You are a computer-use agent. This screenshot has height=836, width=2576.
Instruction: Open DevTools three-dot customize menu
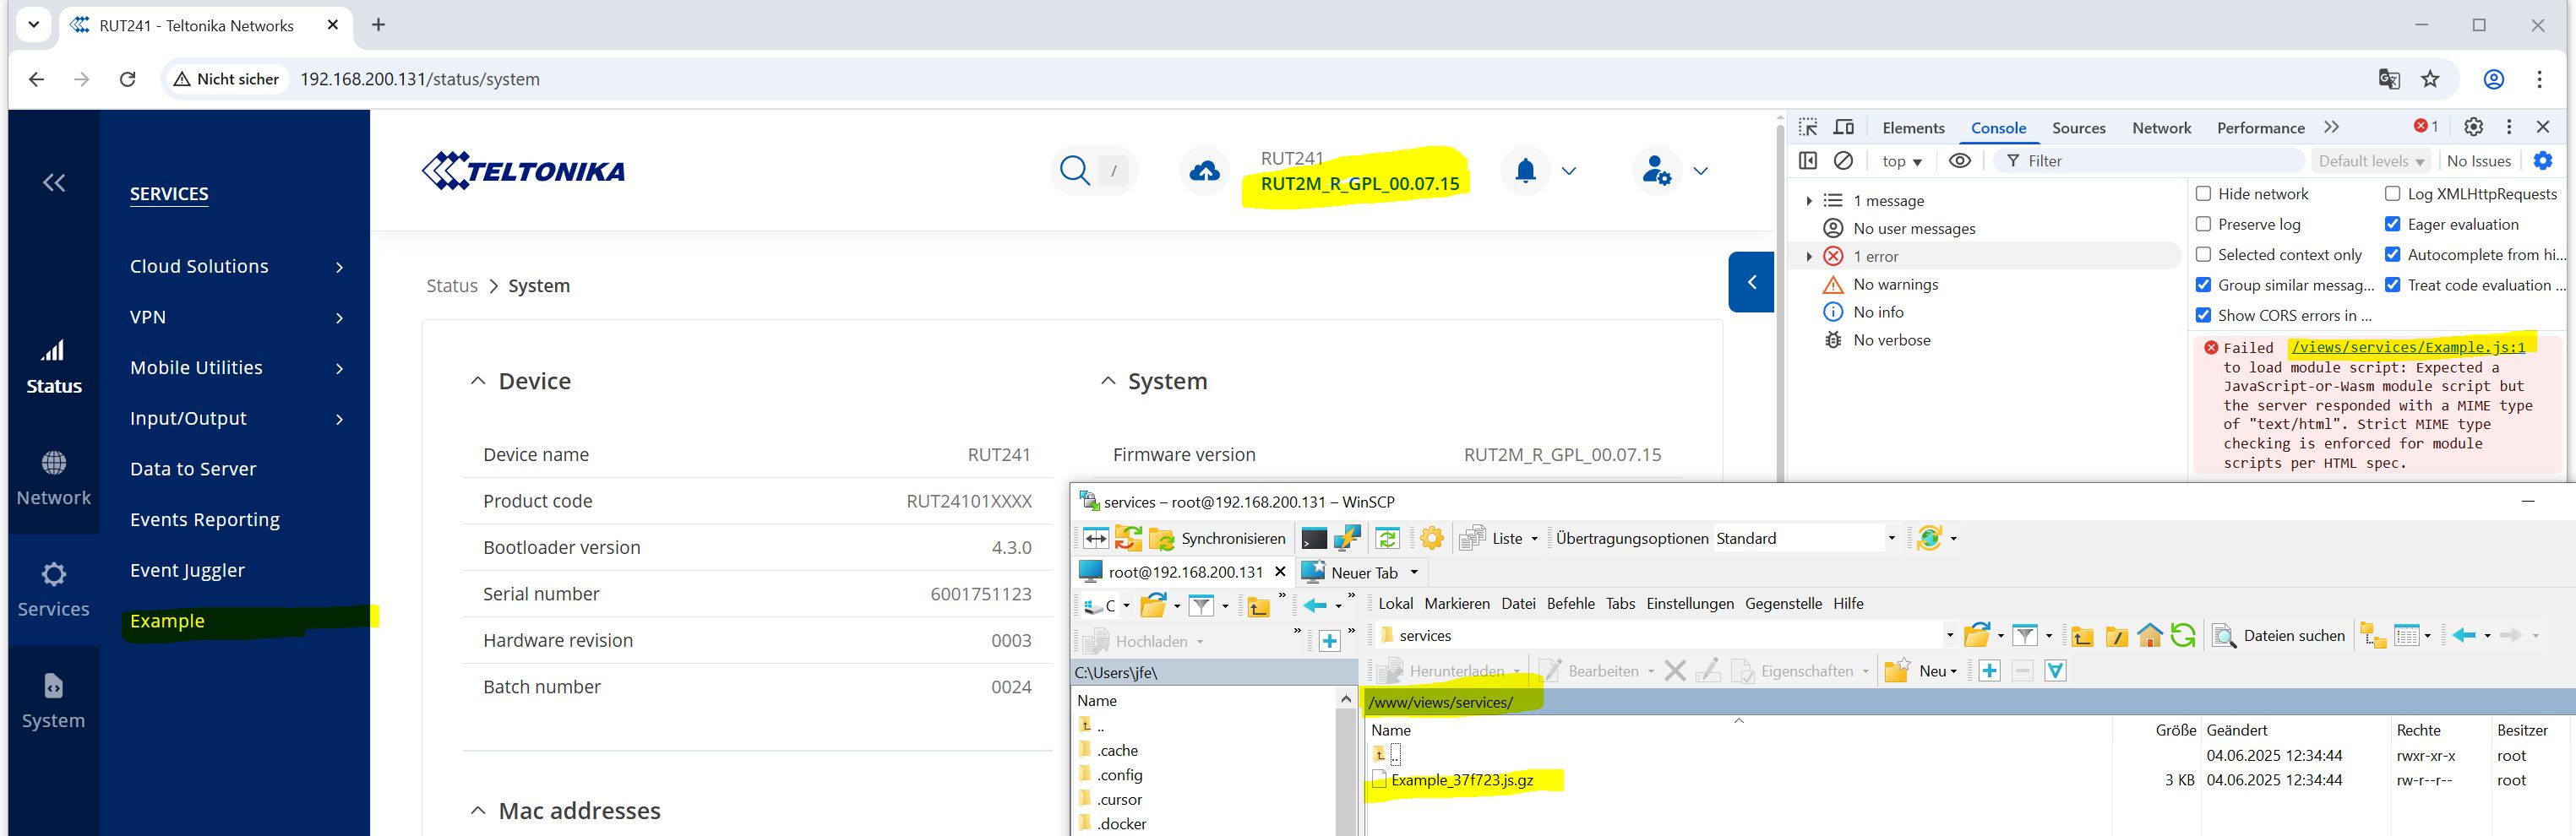tap(2509, 127)
